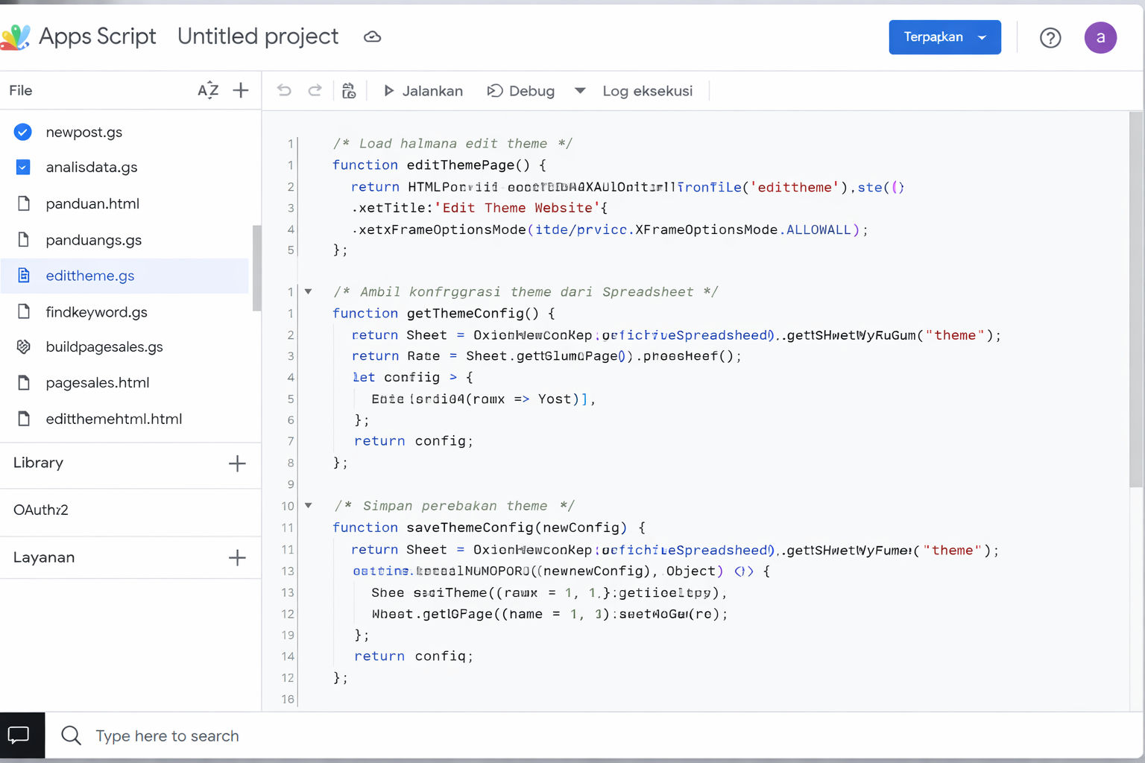
Task: Click the document icon beside edittheme.gs
Action: tap(23, 275)
